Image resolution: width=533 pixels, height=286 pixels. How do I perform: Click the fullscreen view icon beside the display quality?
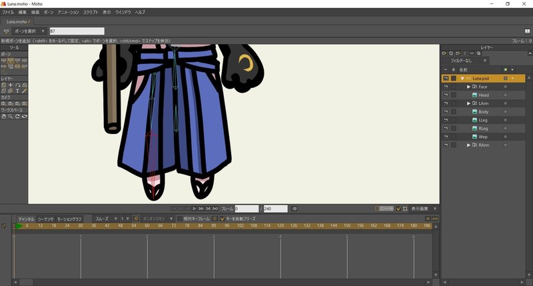coord(405,209)
